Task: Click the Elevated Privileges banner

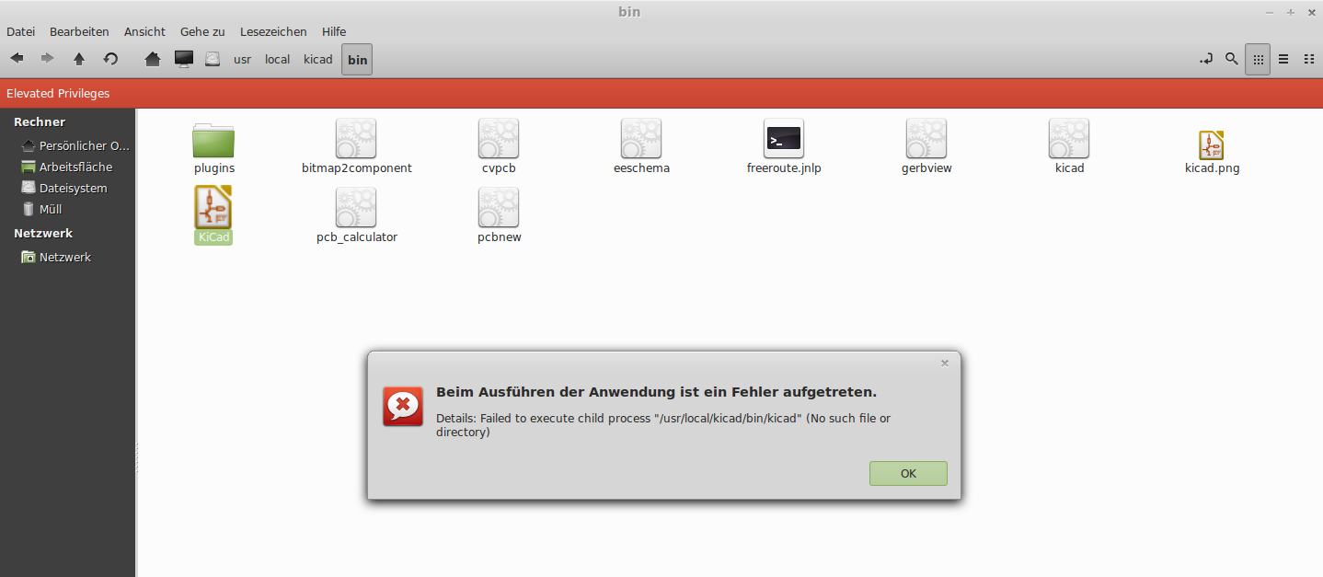Action: click(661, 93)
